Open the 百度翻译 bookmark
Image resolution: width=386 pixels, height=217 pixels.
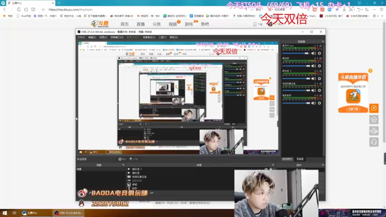196,16
